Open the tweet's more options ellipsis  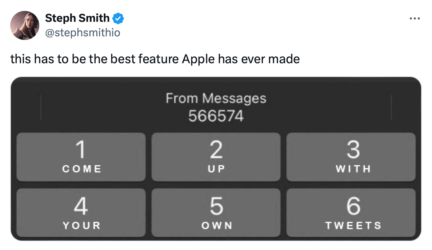click(415, 18)
